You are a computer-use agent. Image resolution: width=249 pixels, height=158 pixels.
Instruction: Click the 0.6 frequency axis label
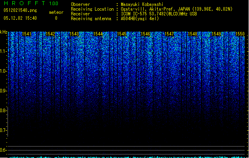point(3,150)
